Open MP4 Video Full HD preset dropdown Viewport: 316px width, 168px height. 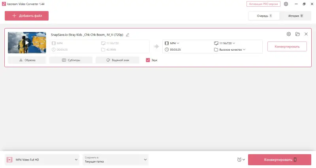point(42,160)
